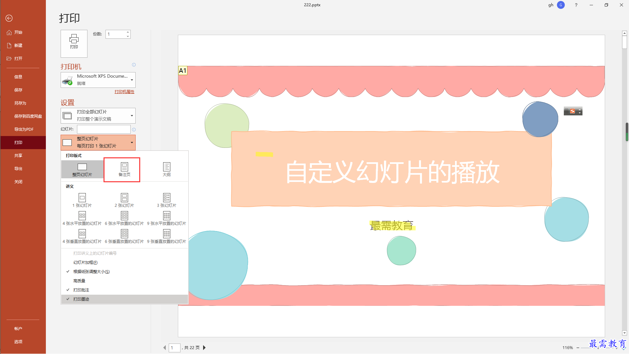
Task: Go to next preview page
Action: tap(204, 348)
